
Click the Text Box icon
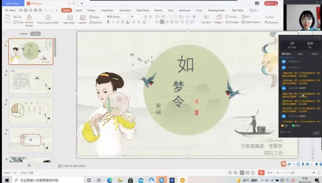pyautogui.click(x=206, y=17)
